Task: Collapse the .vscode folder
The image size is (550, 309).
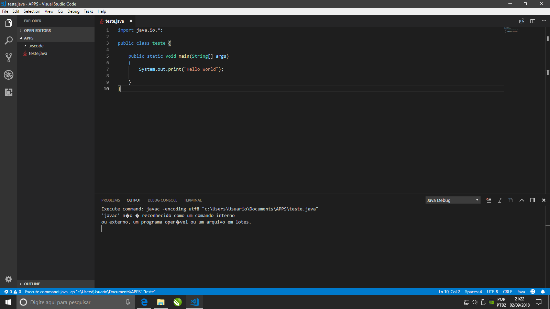Action: point(56,46)
